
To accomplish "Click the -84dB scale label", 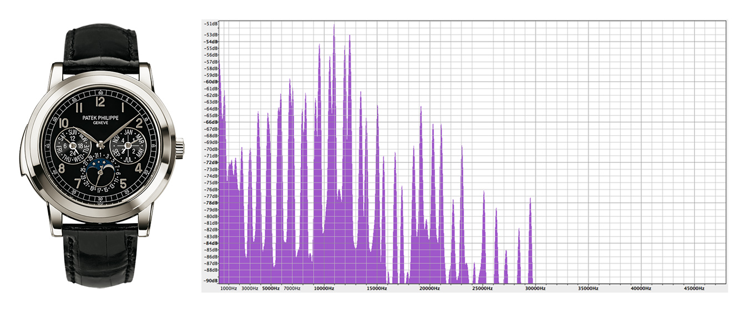I will [211, 243].
